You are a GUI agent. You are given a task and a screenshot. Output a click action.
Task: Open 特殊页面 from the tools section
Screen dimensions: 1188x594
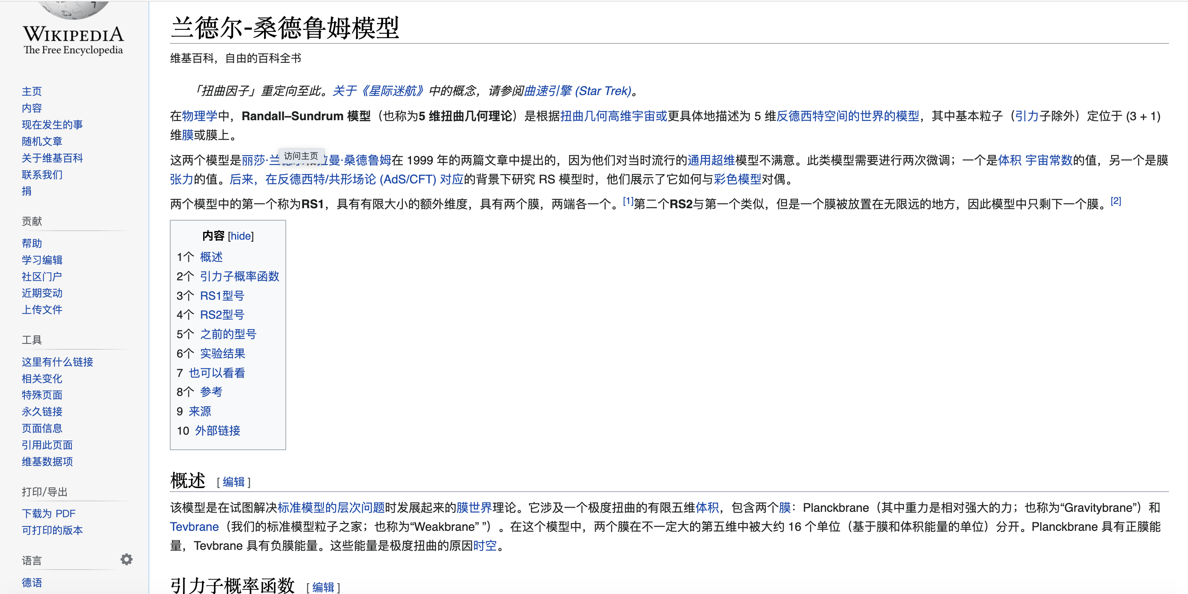pyautogui.click(x=42, y=395)
